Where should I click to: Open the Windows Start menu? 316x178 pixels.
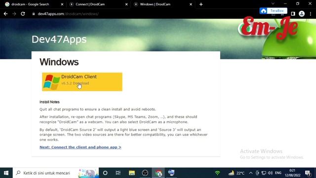6,173
